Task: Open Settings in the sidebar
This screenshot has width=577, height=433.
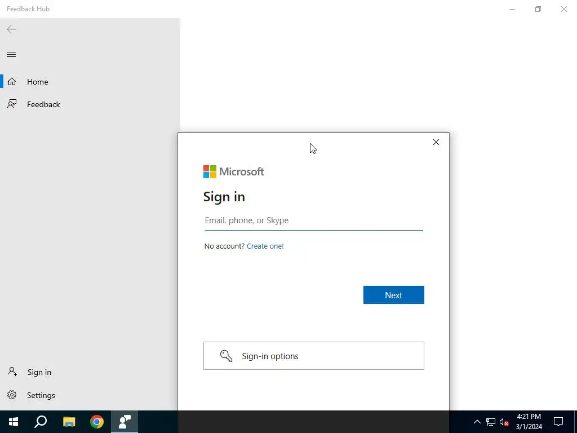Action: pyautogui.click(x=90, y=395)
